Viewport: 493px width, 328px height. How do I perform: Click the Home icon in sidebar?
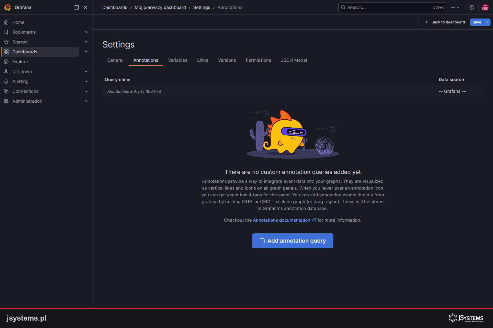pyautogui.click(x=6, y=22)
